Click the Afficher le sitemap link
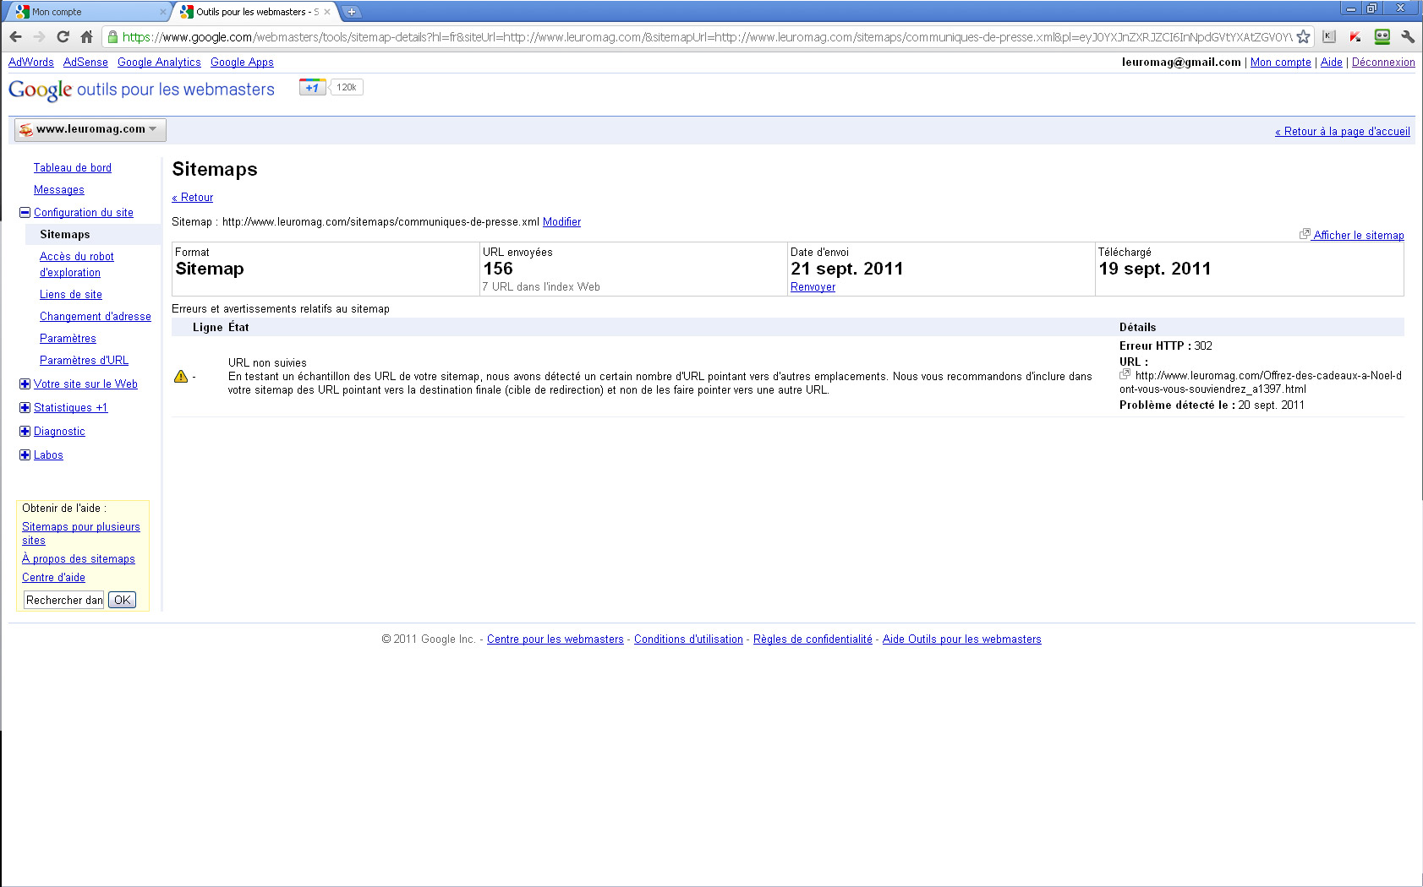1423x887 pixels. coord(1357,236)
